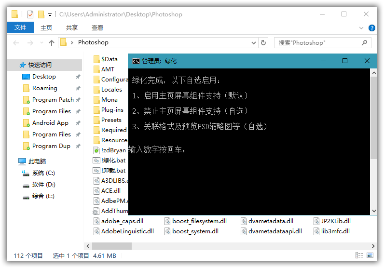Expand the ribbon with the chevron arrow

(x=361, y=28)
